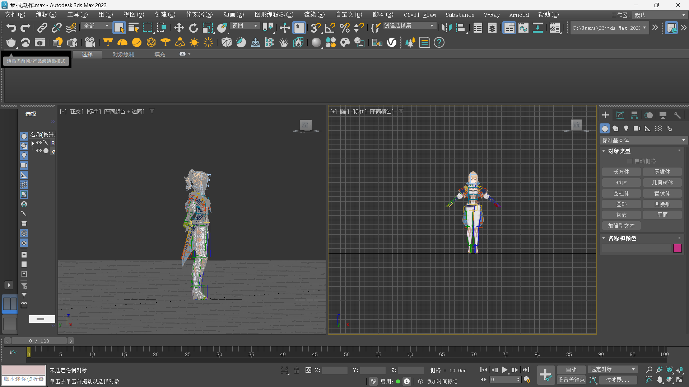Viewport: 689px width, 387px height.
Task: Open the Hierarchy panel tab
Action: (634, 115)
